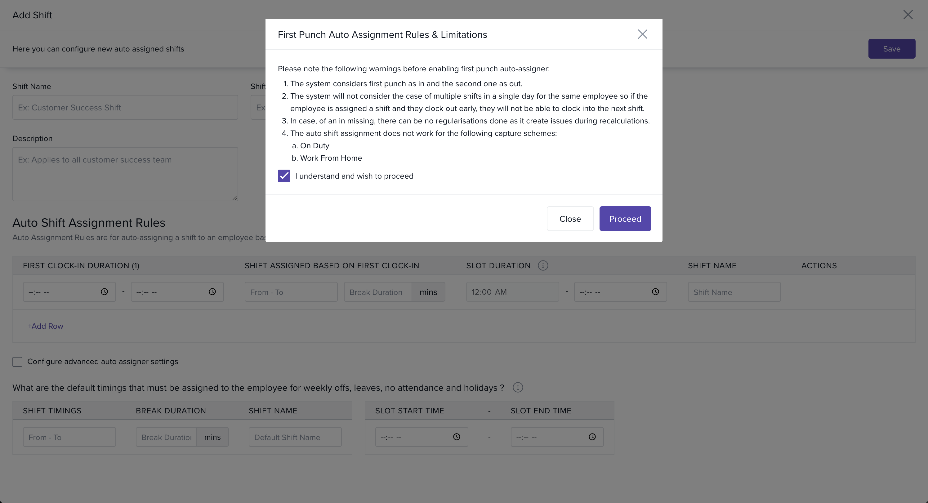Screen dimensions: 928x503
Task: Open clock picker for first clock-in end time
Action: (x=212, y=292)
